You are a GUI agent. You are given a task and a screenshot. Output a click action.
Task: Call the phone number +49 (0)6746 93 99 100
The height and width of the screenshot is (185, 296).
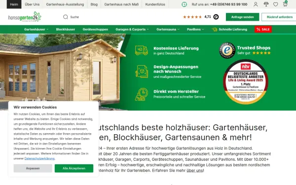[x=228, y=4]
